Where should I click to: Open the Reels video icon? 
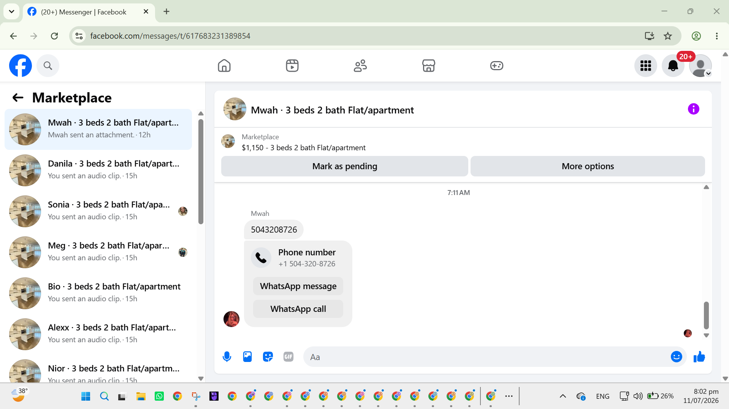tap(292, 66)
